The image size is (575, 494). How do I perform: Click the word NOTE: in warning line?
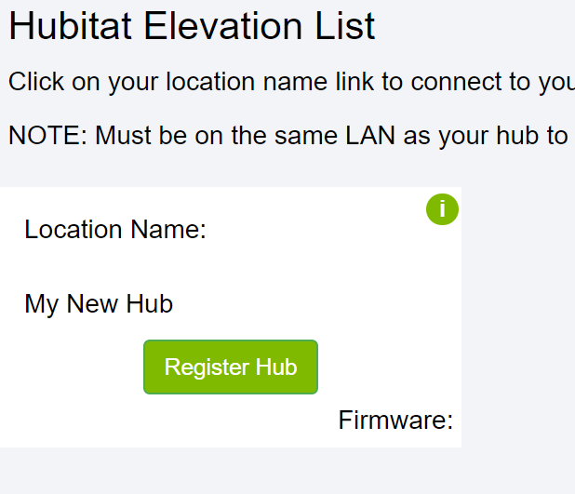coord(47,136)
